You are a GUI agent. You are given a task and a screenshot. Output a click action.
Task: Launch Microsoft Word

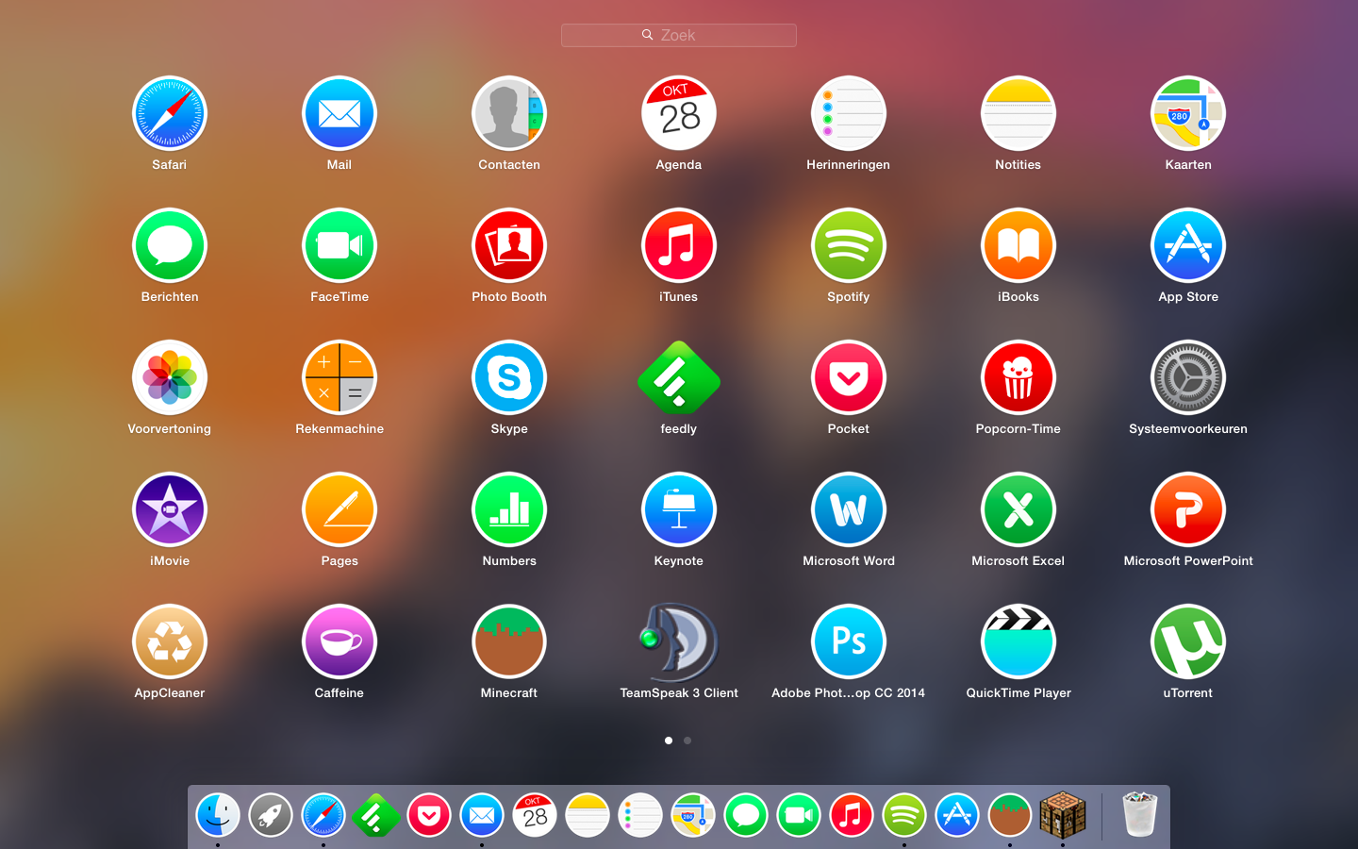[849, 509]
